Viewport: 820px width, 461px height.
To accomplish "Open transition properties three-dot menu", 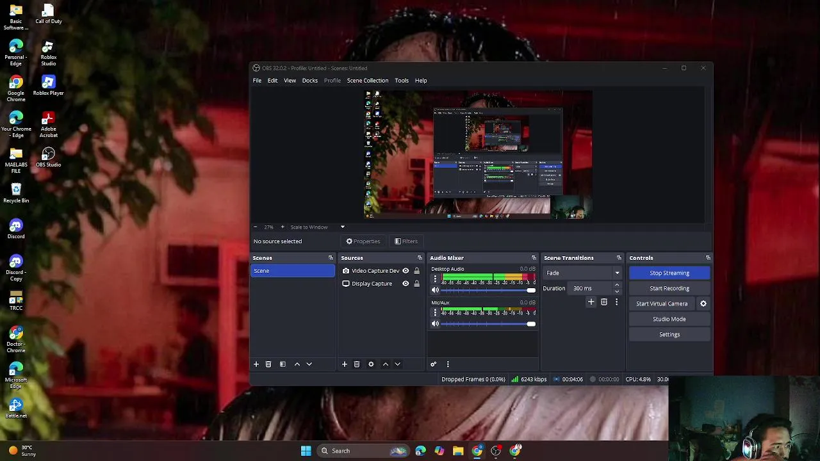I will 616,302.
